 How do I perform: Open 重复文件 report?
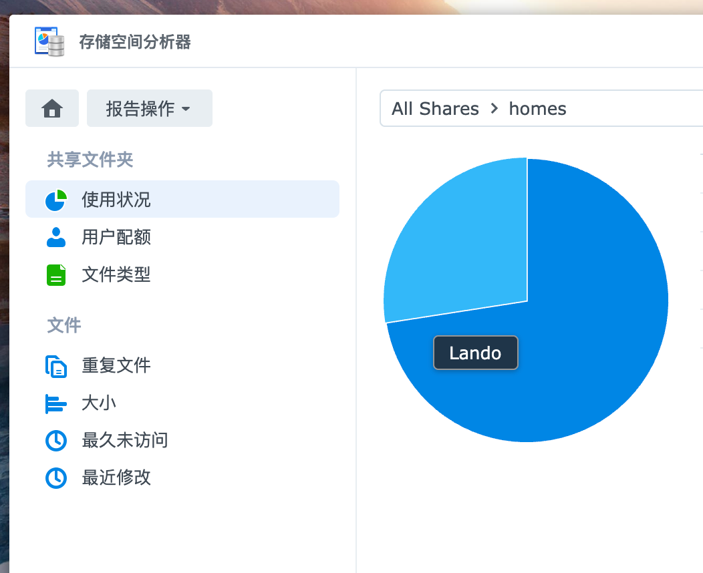point(116,366)
